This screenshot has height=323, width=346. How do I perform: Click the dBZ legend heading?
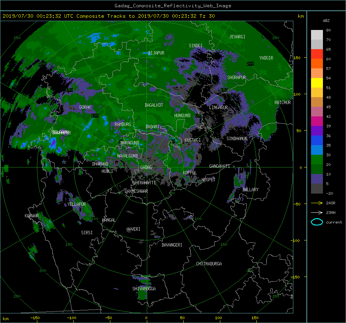(326, 21)
